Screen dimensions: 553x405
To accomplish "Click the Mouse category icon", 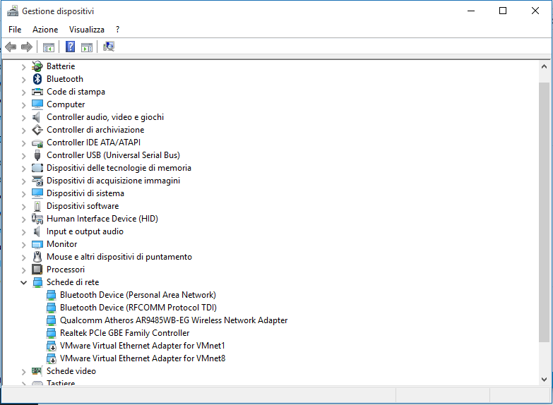I will [37, 257].
